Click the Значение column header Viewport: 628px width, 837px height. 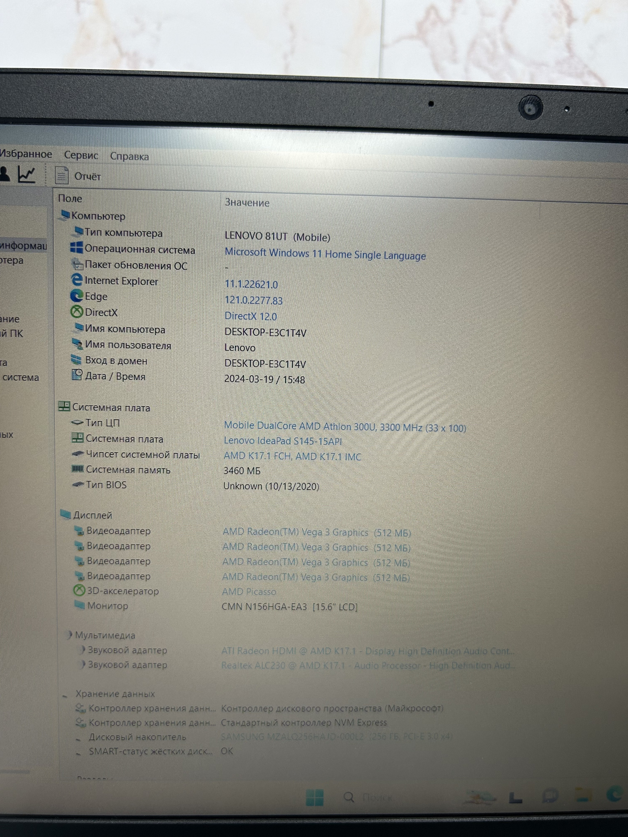click(247, 203)
